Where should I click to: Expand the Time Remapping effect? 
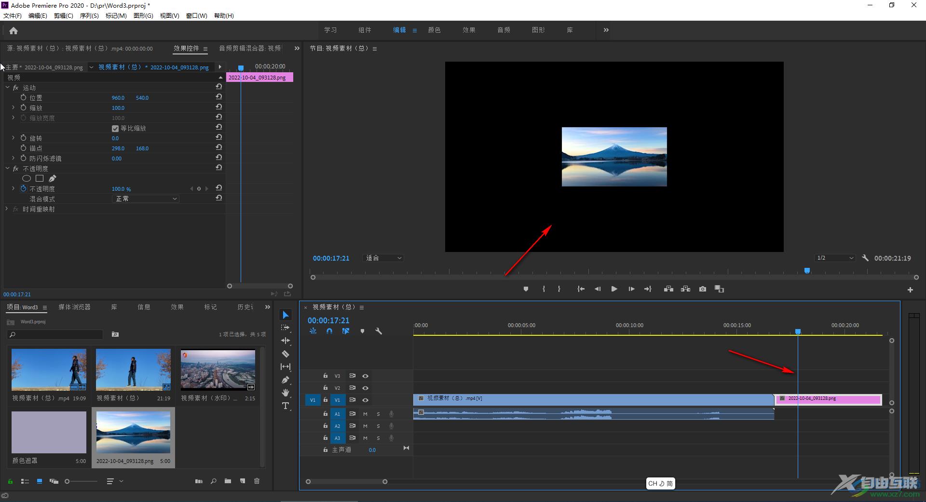point(7,209)
